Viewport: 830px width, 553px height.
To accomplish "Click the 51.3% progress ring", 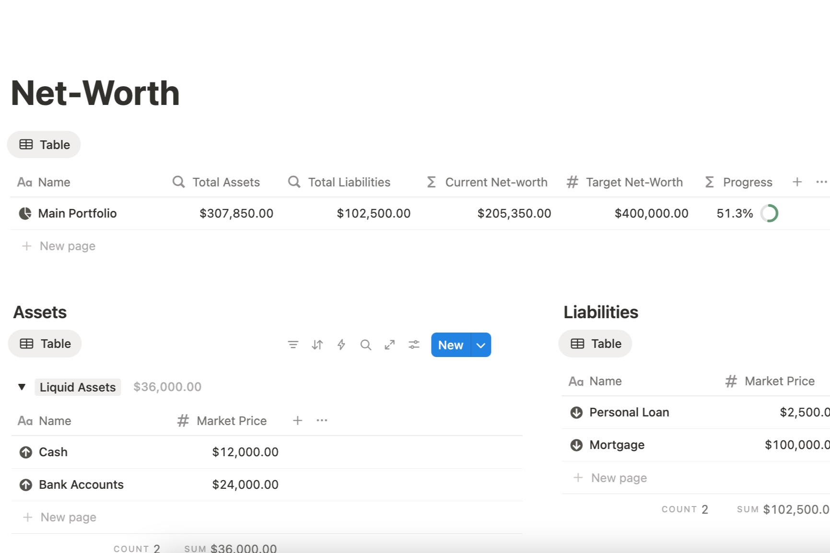I will (770, 213).
